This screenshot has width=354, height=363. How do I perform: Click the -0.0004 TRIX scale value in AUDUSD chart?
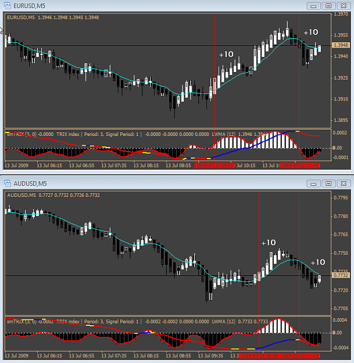click(x=340, y=348)
